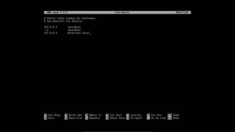Image resolution: width=235 pixels, height=132 pixels.
Task: Click the Replace shortcut label
Action: click(x=95, y=118)
